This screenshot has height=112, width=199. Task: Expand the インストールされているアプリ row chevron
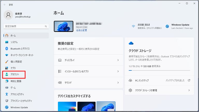click(x=118, y=71)
